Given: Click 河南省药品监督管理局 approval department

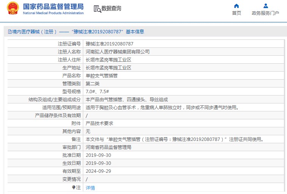Looking at the screenshot, I should [108, 147].
